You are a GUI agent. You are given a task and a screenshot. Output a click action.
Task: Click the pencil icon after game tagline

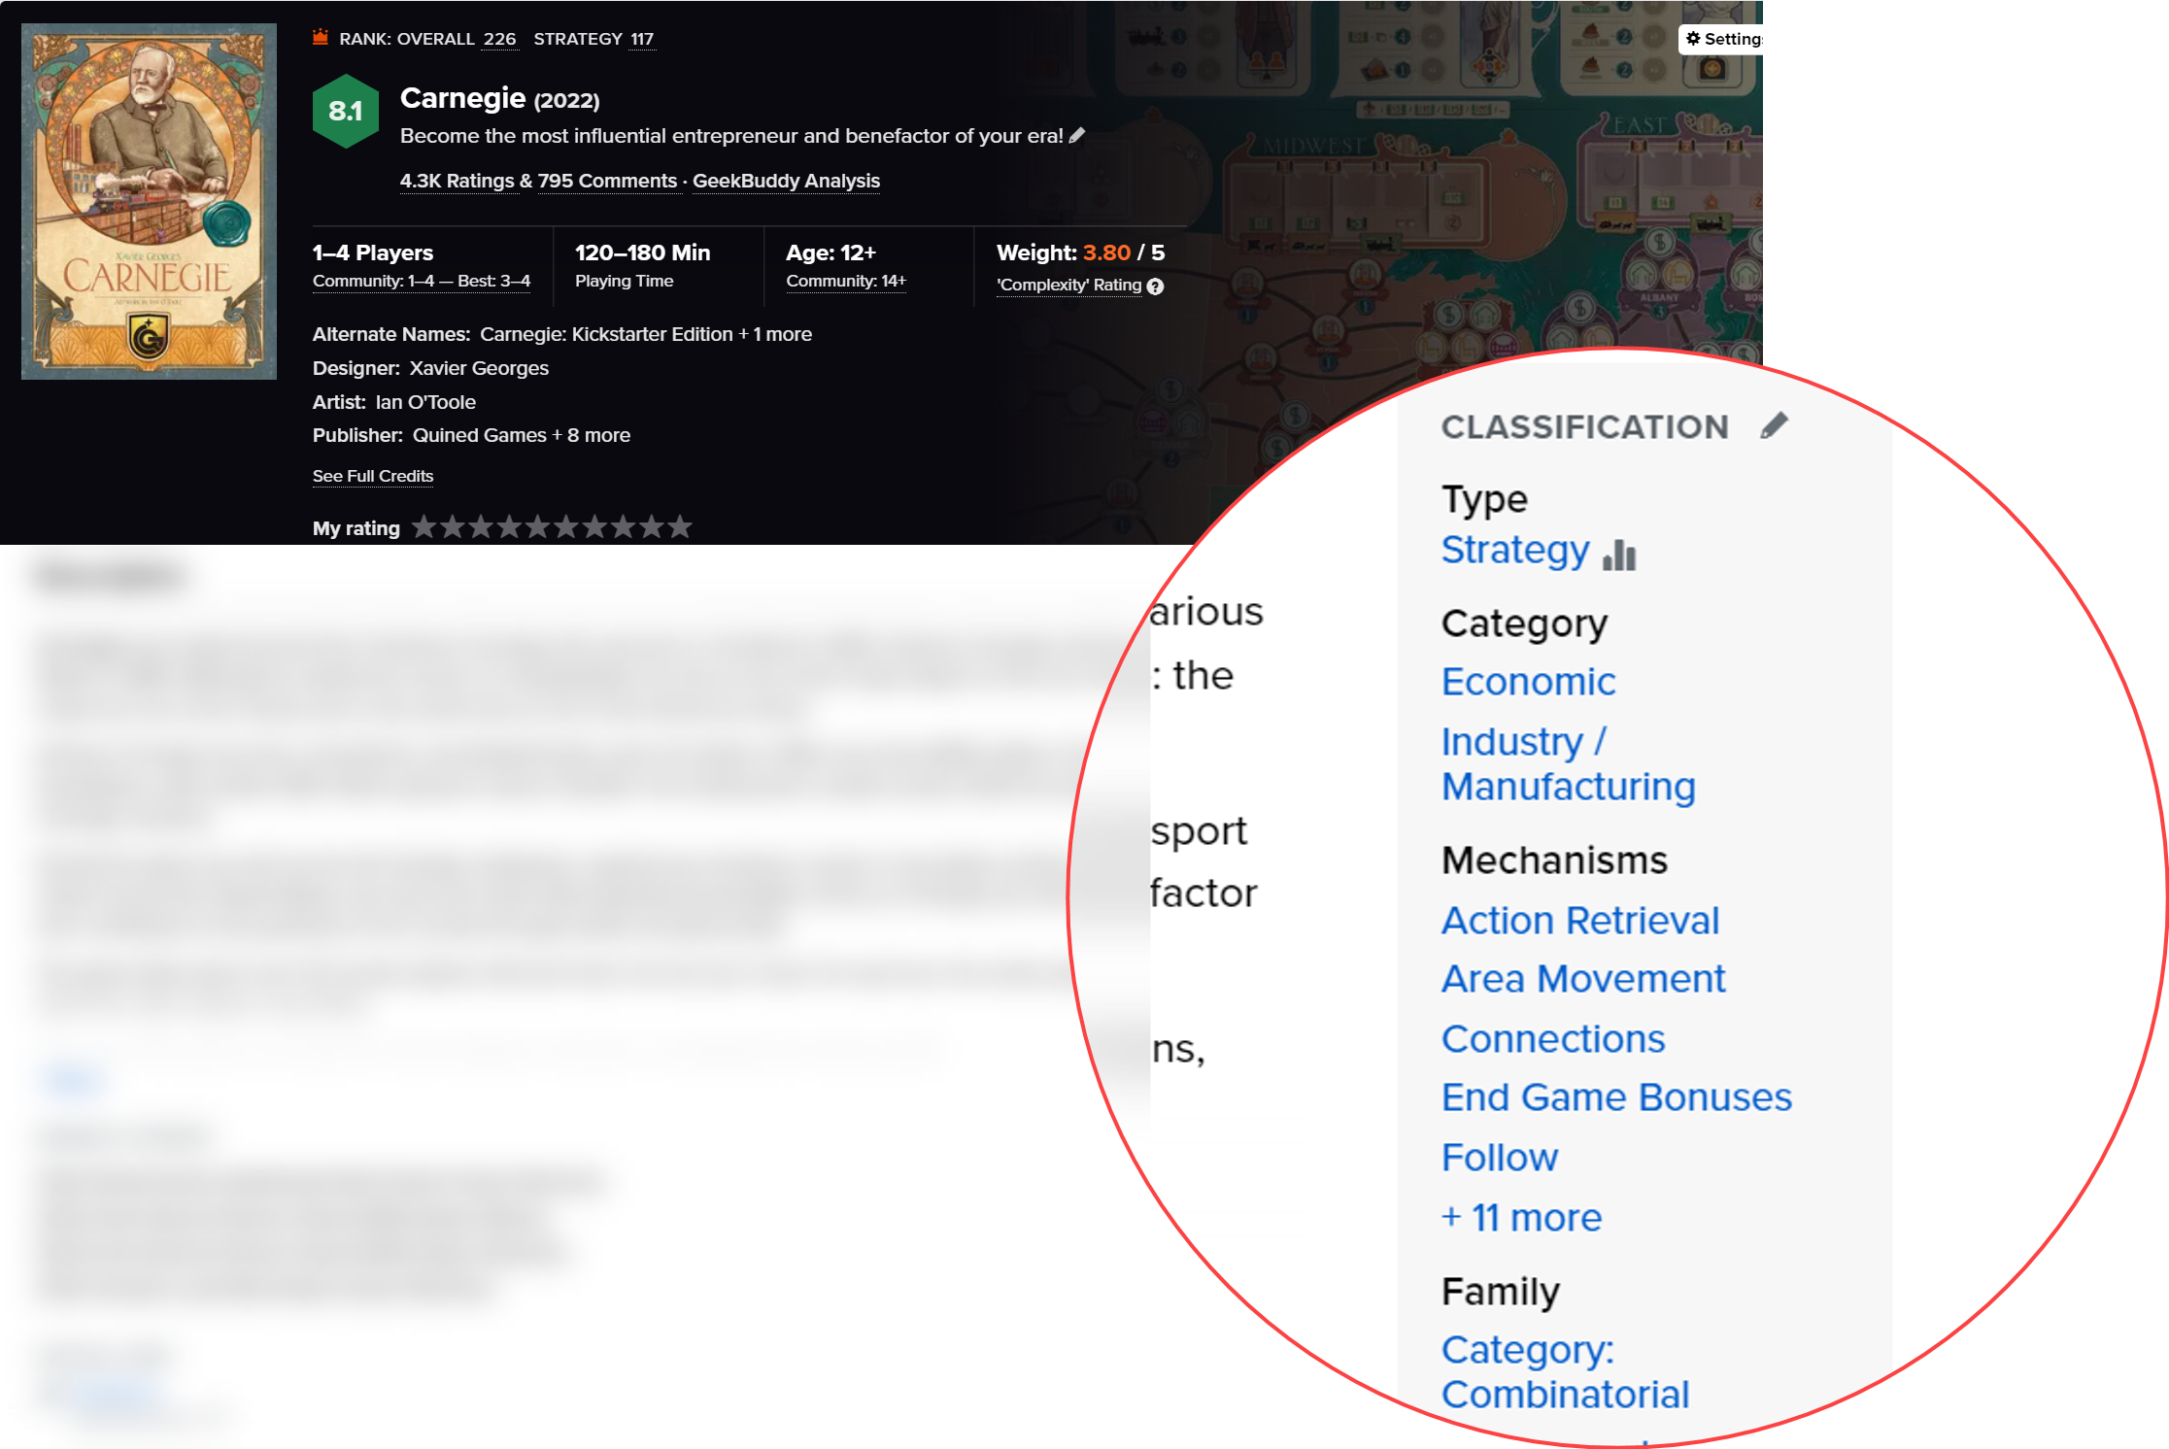click(x=1077, y=136)
